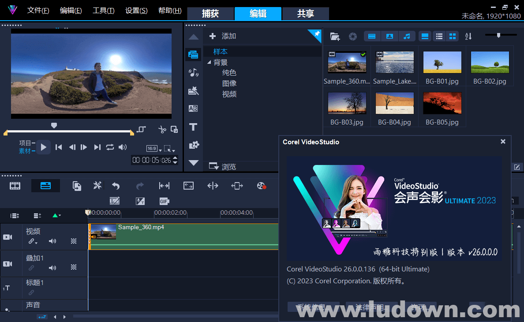Click the copy attributes icon in toolbar
524x322 pixels.
tap(77, 186)
